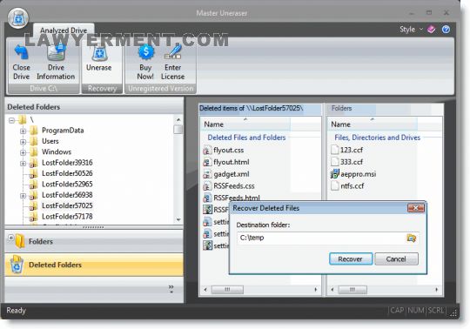
Task: Select LostFolder52965 in the tree
Action: pyautogui.click(x=67, y=185)
